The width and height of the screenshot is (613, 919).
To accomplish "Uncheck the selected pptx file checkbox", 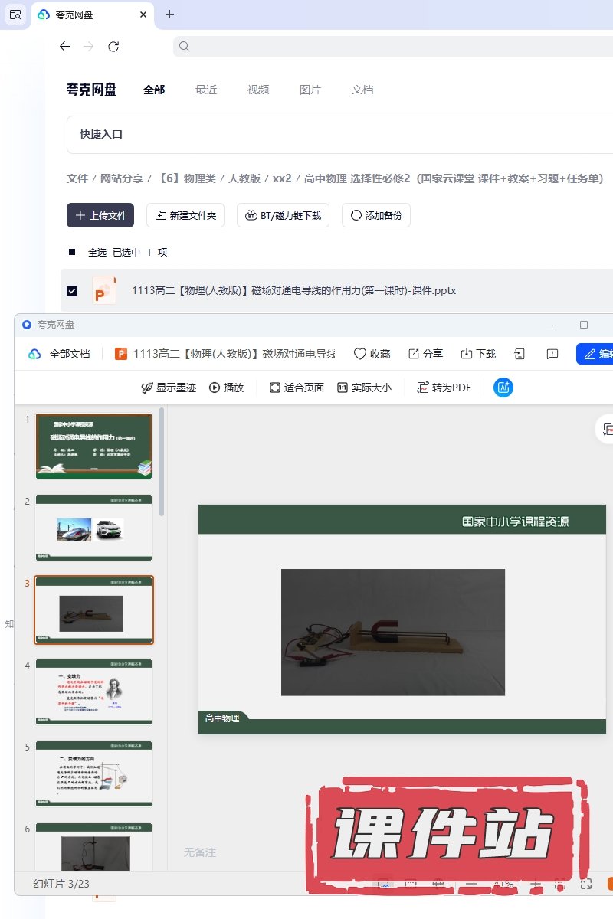I will point(72,291).
